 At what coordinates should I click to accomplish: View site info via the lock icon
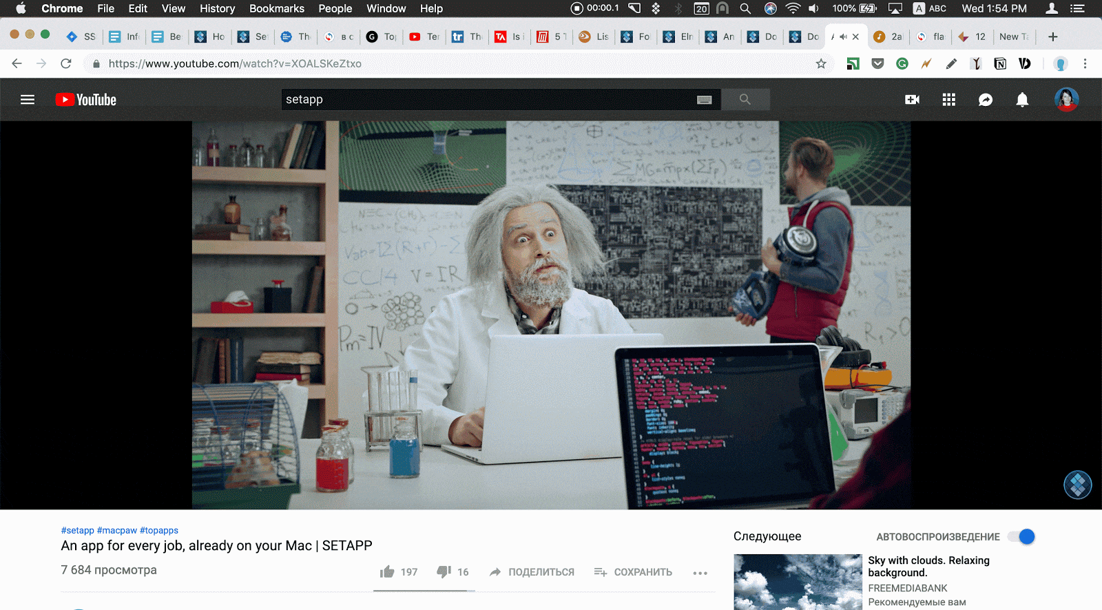(x=96, y=63)
